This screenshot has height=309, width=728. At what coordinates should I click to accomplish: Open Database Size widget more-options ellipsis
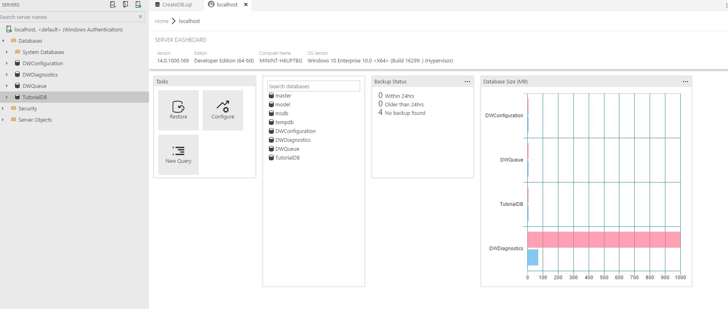click(685, 81)
